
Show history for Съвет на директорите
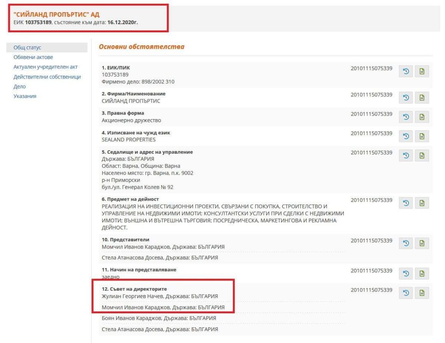(x=405, y=292)
